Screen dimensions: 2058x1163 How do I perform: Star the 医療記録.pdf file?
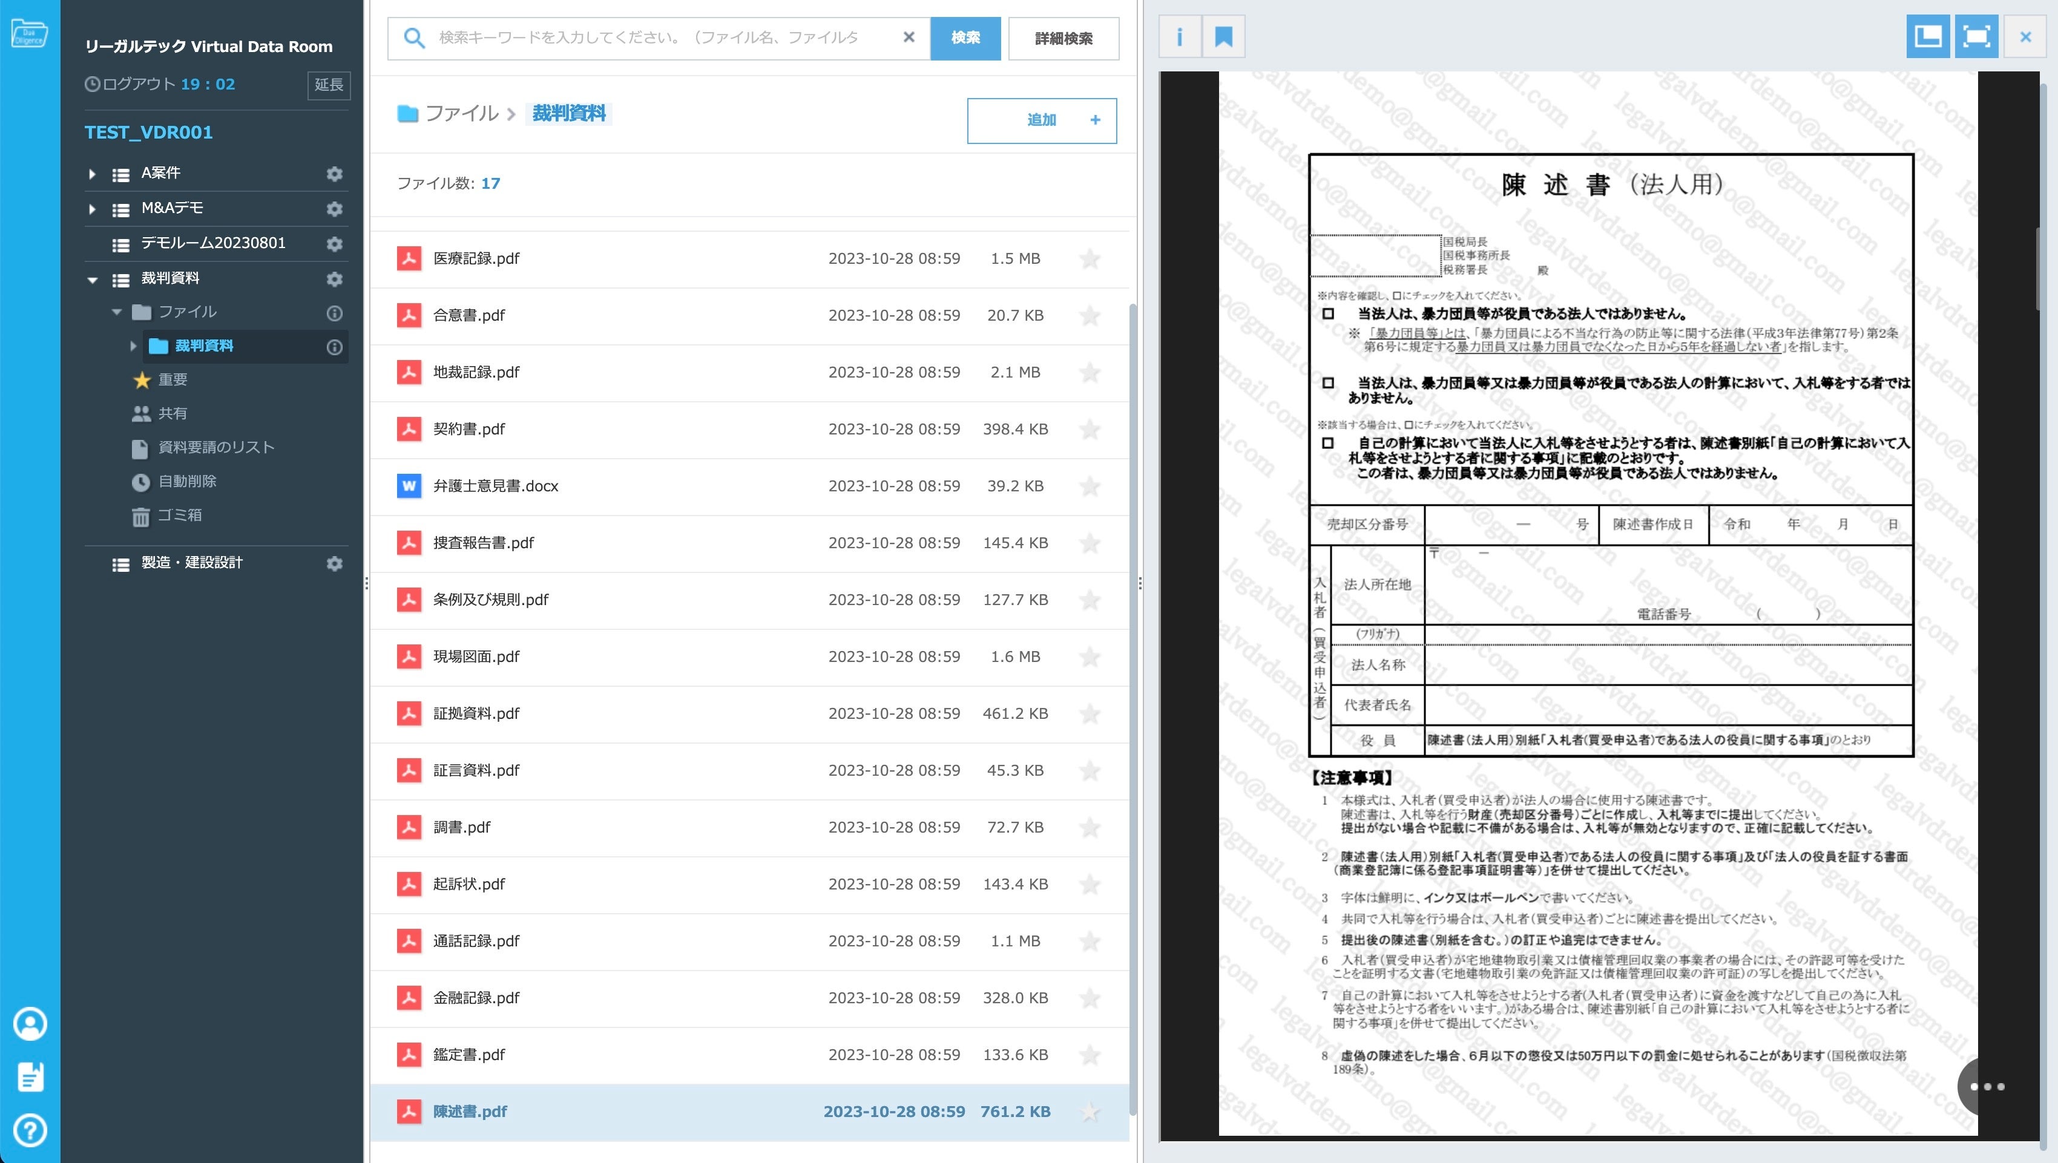[1090, 259]
